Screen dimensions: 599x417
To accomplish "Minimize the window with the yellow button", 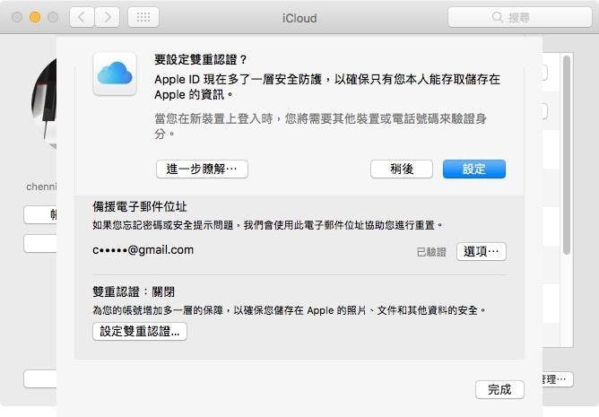I will pos(35,17).
